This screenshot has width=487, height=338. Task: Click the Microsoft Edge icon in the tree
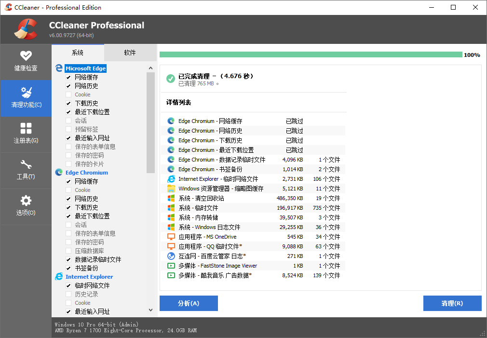(59, 68)
